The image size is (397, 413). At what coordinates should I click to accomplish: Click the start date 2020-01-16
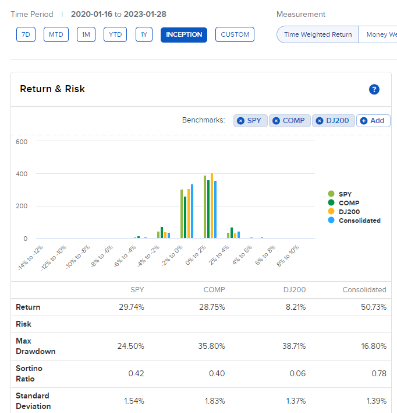[91, 14]
